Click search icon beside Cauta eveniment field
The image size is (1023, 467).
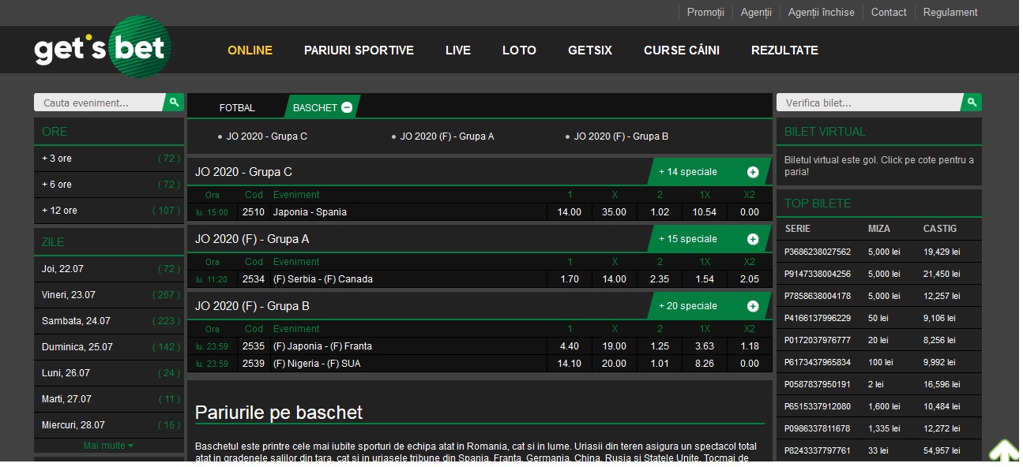point(175,103)
